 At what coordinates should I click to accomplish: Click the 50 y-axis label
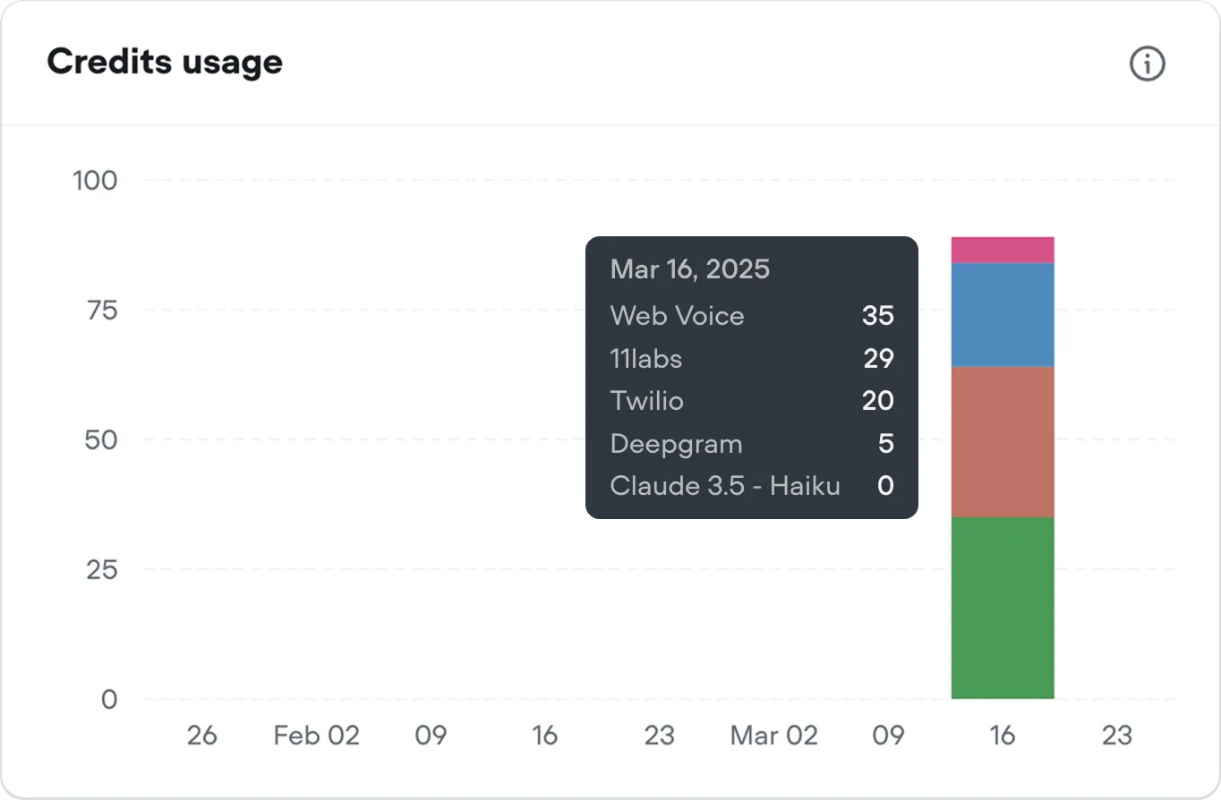pyautogui.click(x=101, y=439)
